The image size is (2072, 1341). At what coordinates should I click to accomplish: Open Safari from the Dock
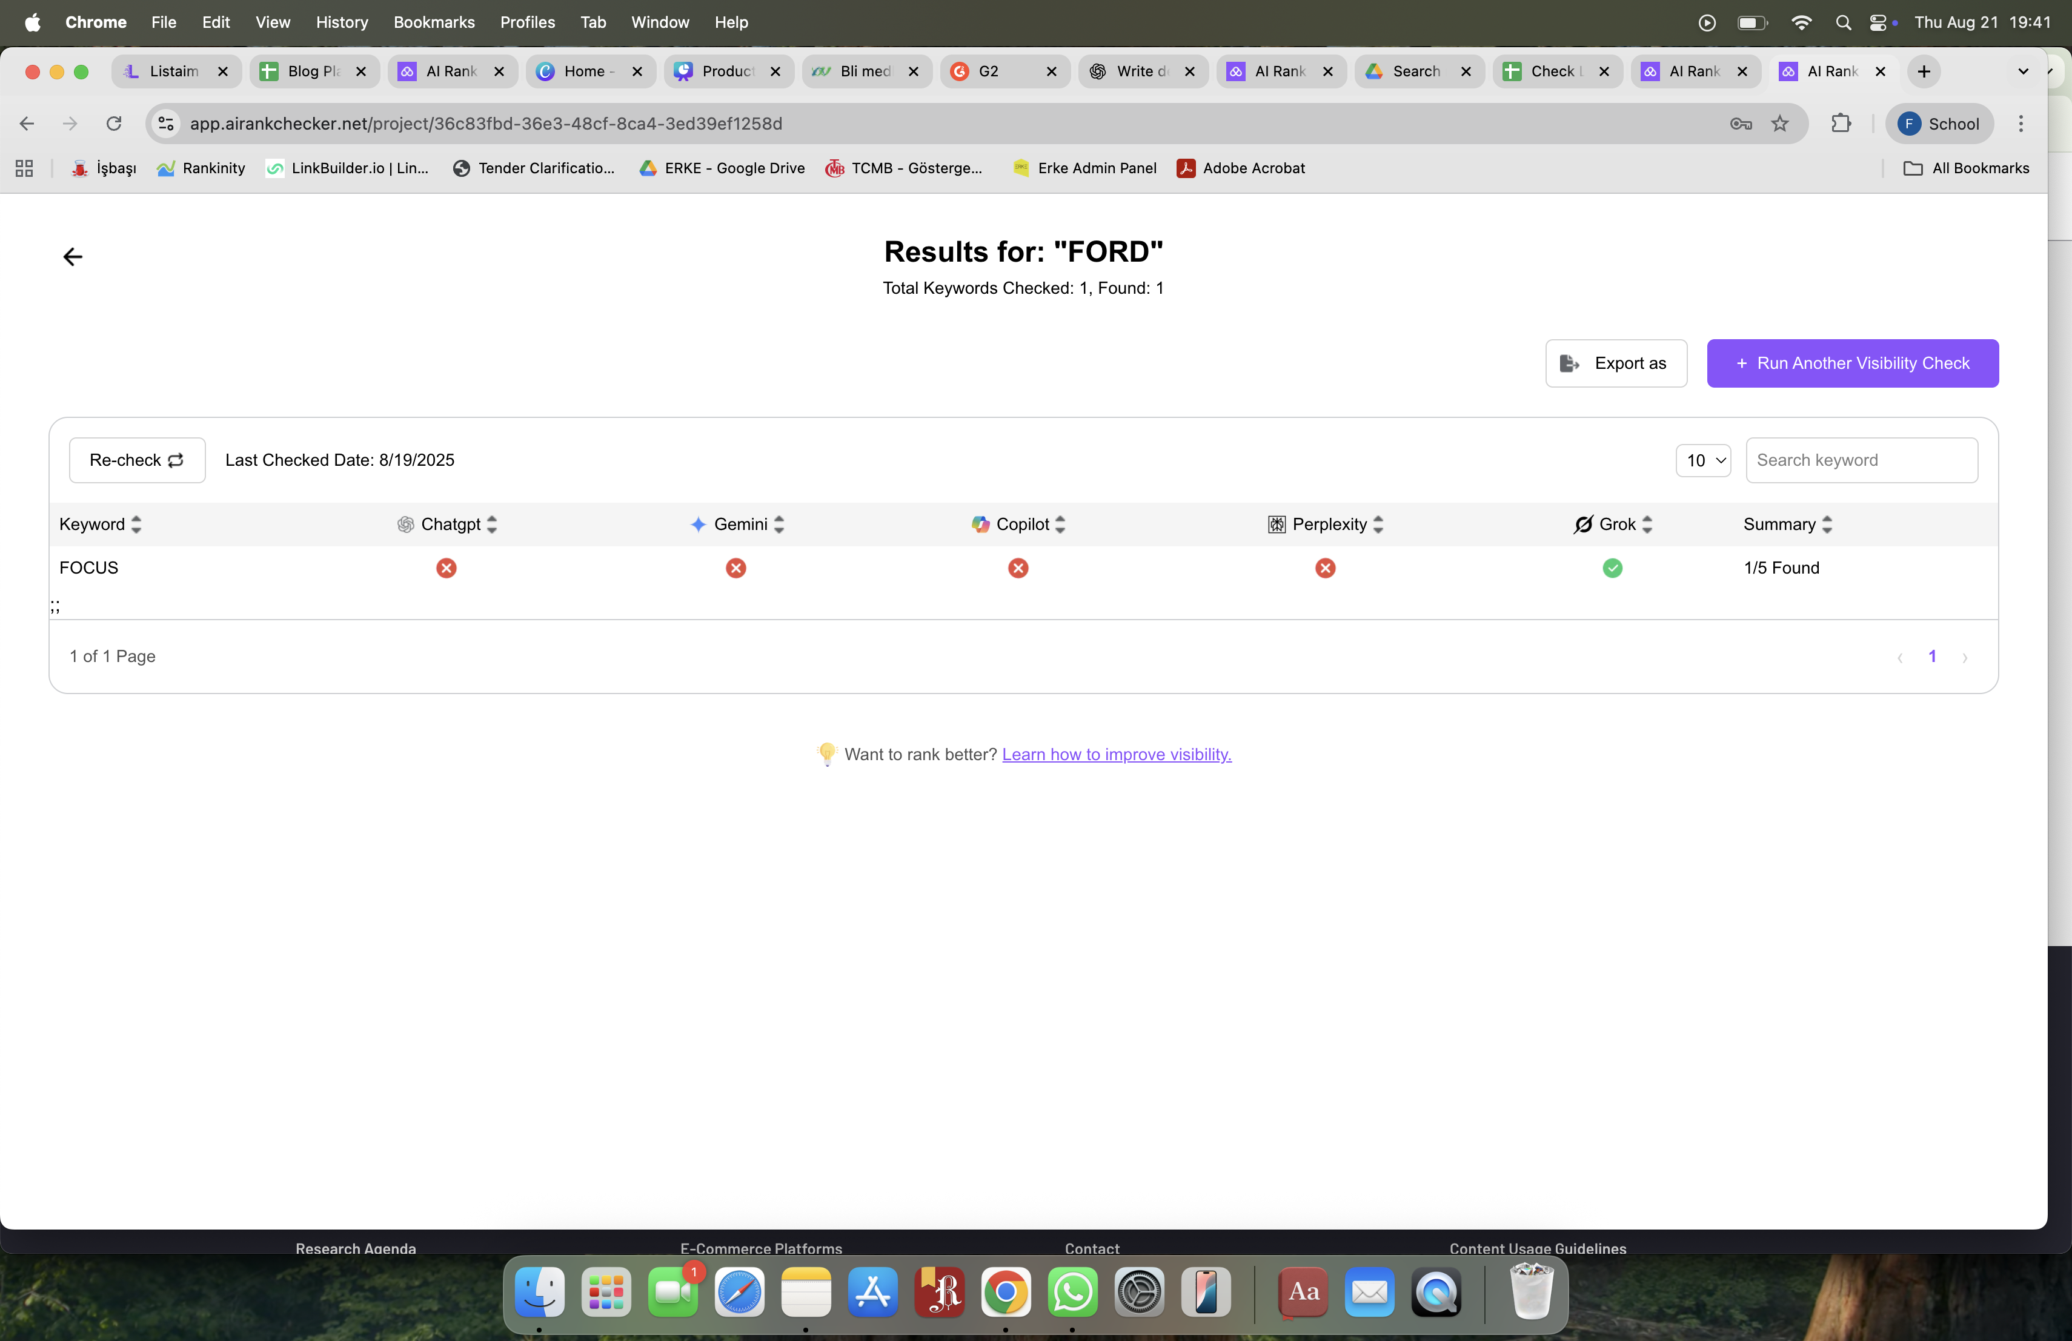[x=739, y=1293]
